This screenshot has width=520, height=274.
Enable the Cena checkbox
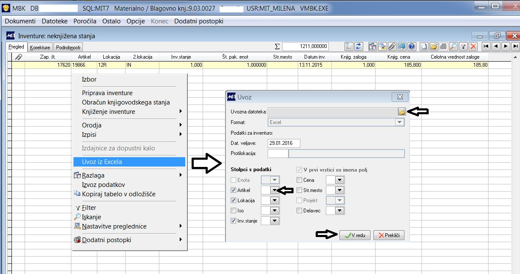coord(298,180)
